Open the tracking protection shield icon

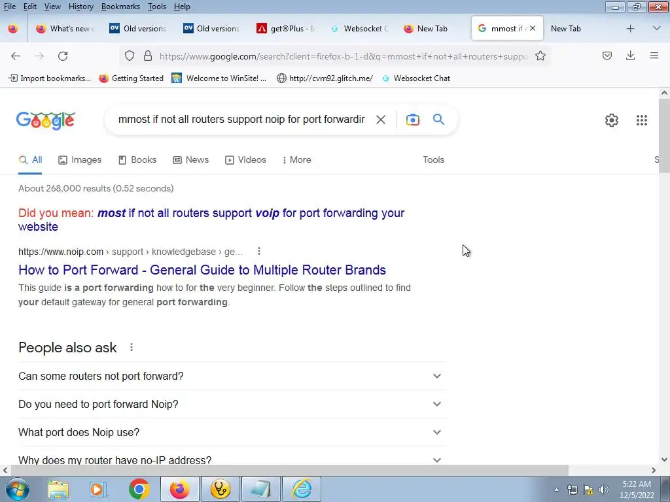click(x=130, y=56)
